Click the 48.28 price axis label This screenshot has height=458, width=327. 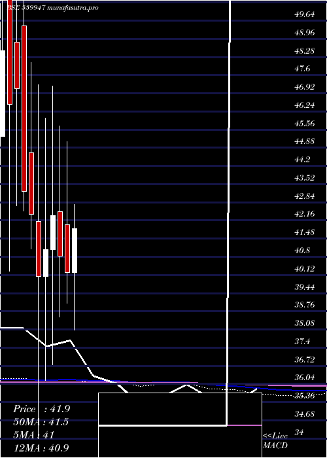coord(305,51)
